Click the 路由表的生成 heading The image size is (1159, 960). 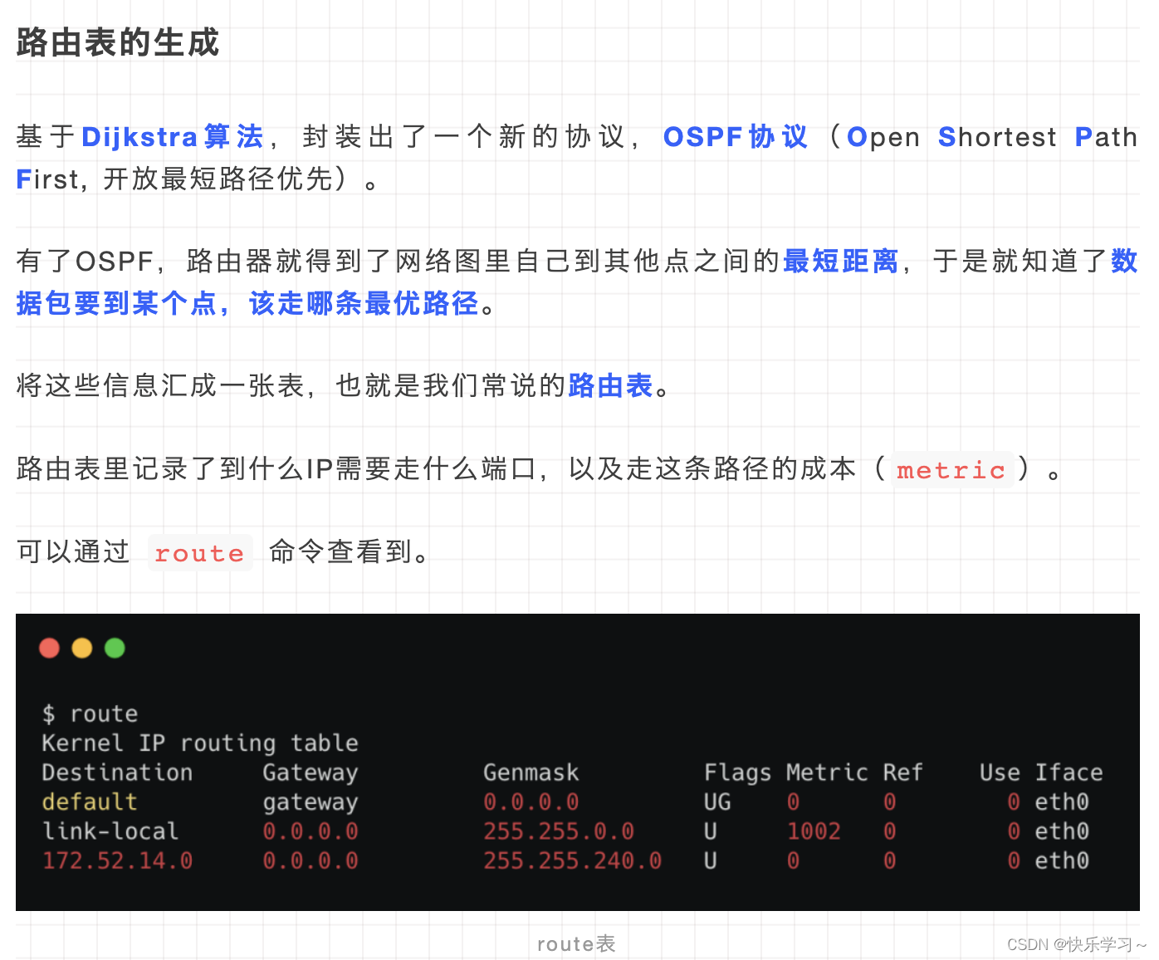[x=116, y=42]
